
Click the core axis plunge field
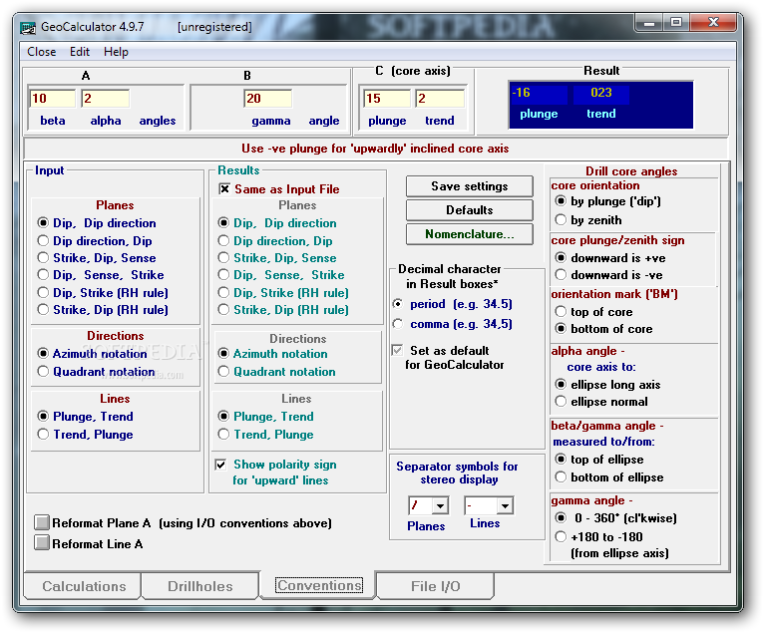(x=387, y=99)
